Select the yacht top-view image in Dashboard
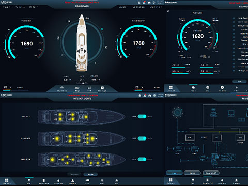The height and width of the screenshot is (186, 248). (x=82, y=43)
